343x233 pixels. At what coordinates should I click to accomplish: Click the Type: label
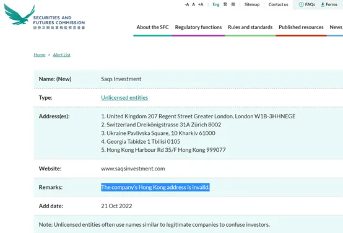pyautogui.click(x=45, y=98)
